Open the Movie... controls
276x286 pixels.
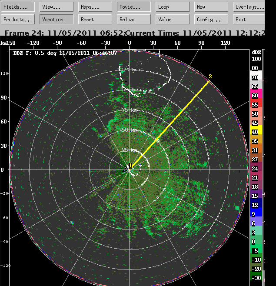coord(134,7)
